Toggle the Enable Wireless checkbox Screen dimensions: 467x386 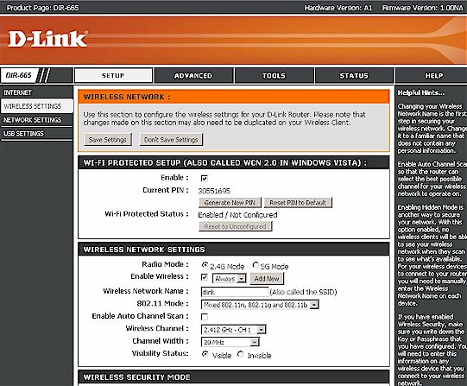(205, 277)
